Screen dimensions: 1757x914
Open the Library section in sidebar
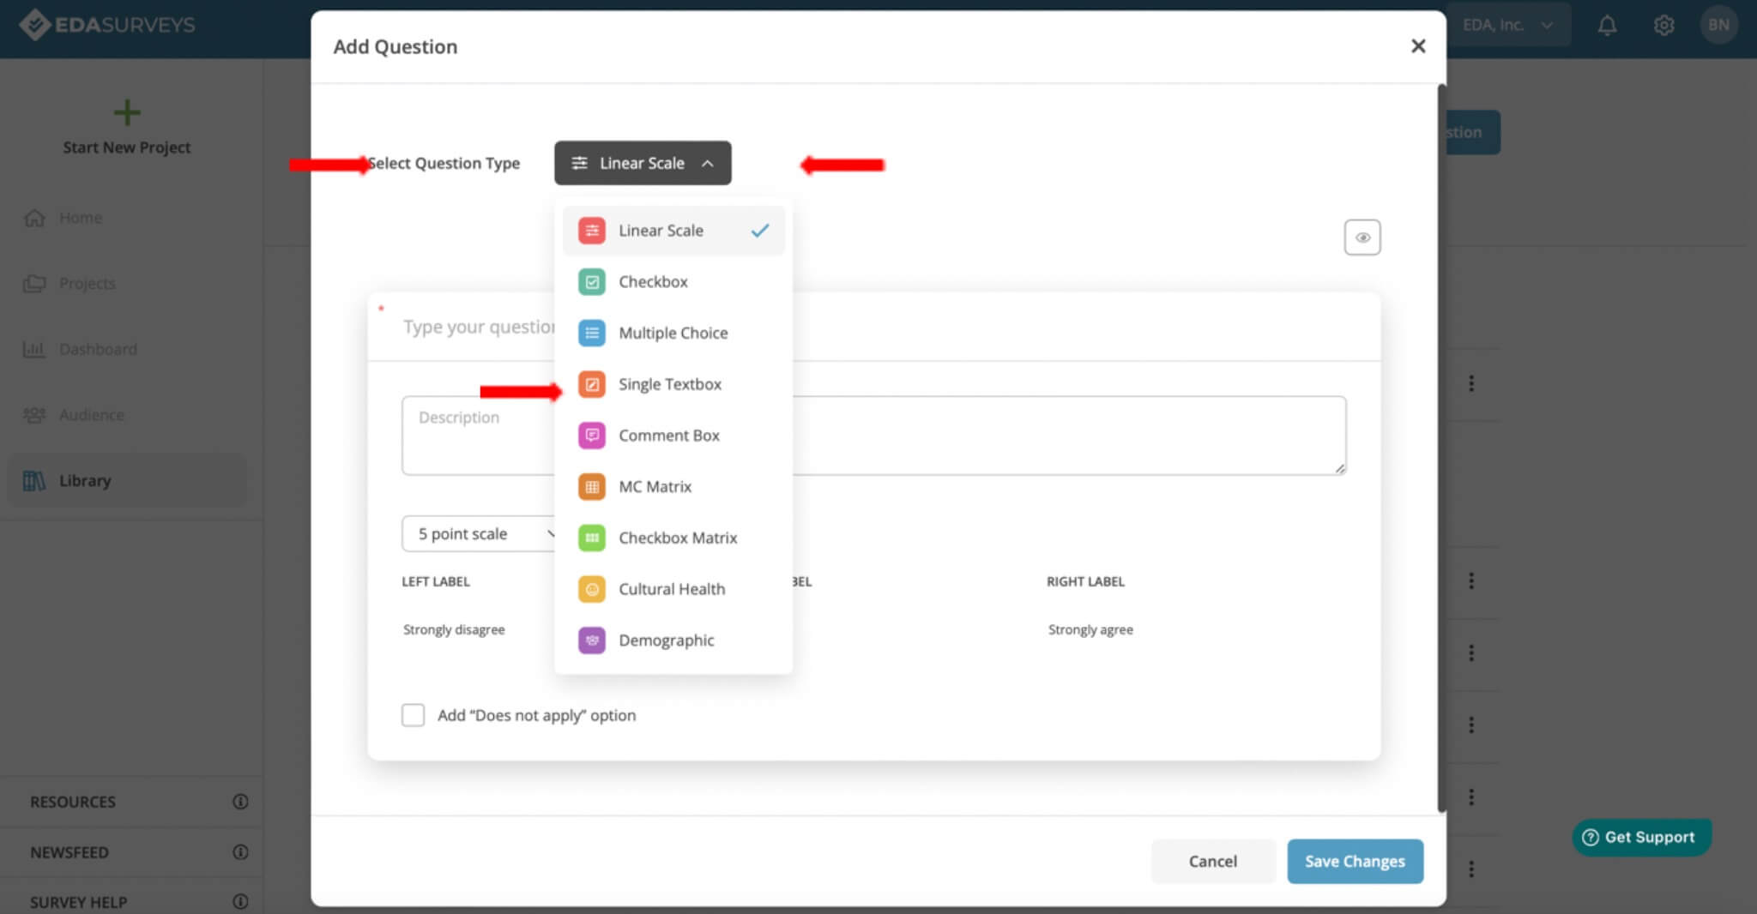tap(127, 480)
